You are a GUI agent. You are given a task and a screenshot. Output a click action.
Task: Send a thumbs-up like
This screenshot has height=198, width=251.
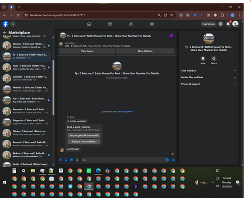pos(173,160)
